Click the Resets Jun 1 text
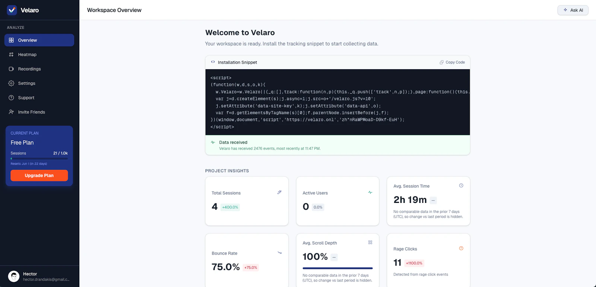The width and height of the screenshot is (596, 287). (x=29, y=164)
